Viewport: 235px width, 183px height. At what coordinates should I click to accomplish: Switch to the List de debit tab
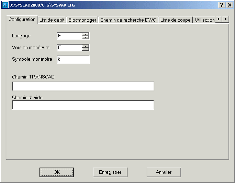[52, 20]
